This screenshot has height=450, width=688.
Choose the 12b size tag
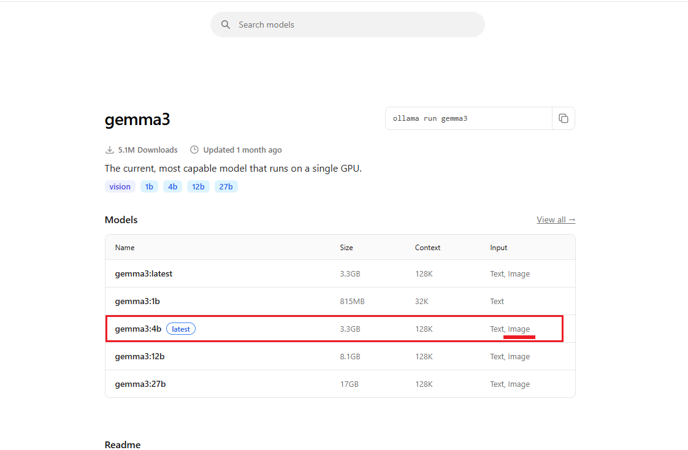point(198,187)
